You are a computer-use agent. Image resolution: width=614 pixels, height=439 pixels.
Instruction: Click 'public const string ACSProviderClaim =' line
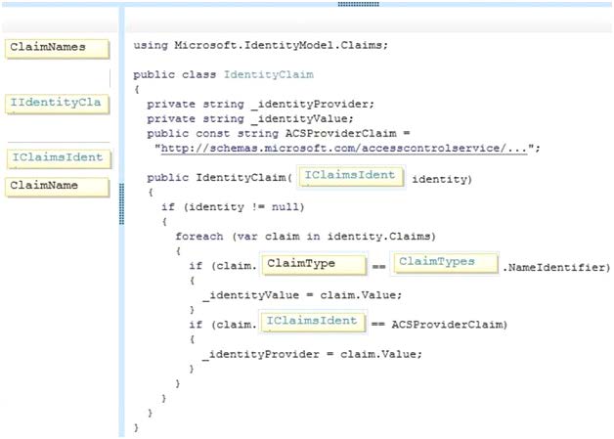click(x=279, y=134)
